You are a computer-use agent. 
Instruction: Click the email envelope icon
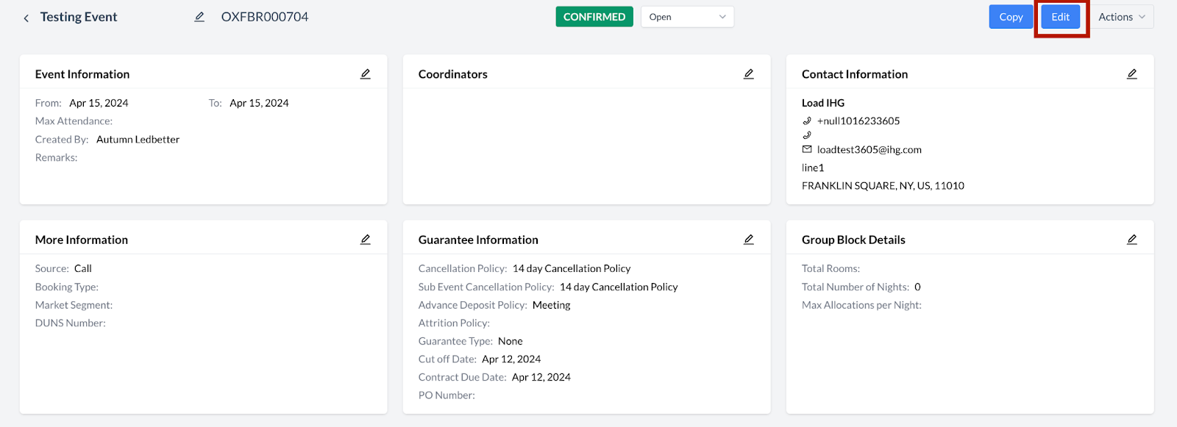807,149
